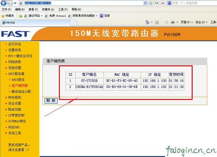Click MAC address 00-E0-69-01-3B-6E
Screen dimensions: 217x157
[122, 87]
